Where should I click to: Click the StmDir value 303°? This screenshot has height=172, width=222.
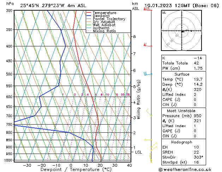[x=198, y=157]
